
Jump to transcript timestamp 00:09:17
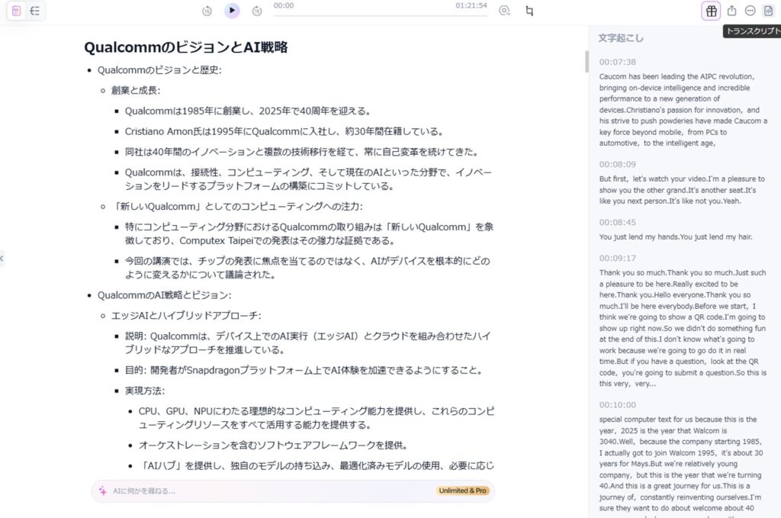[618, 258]
